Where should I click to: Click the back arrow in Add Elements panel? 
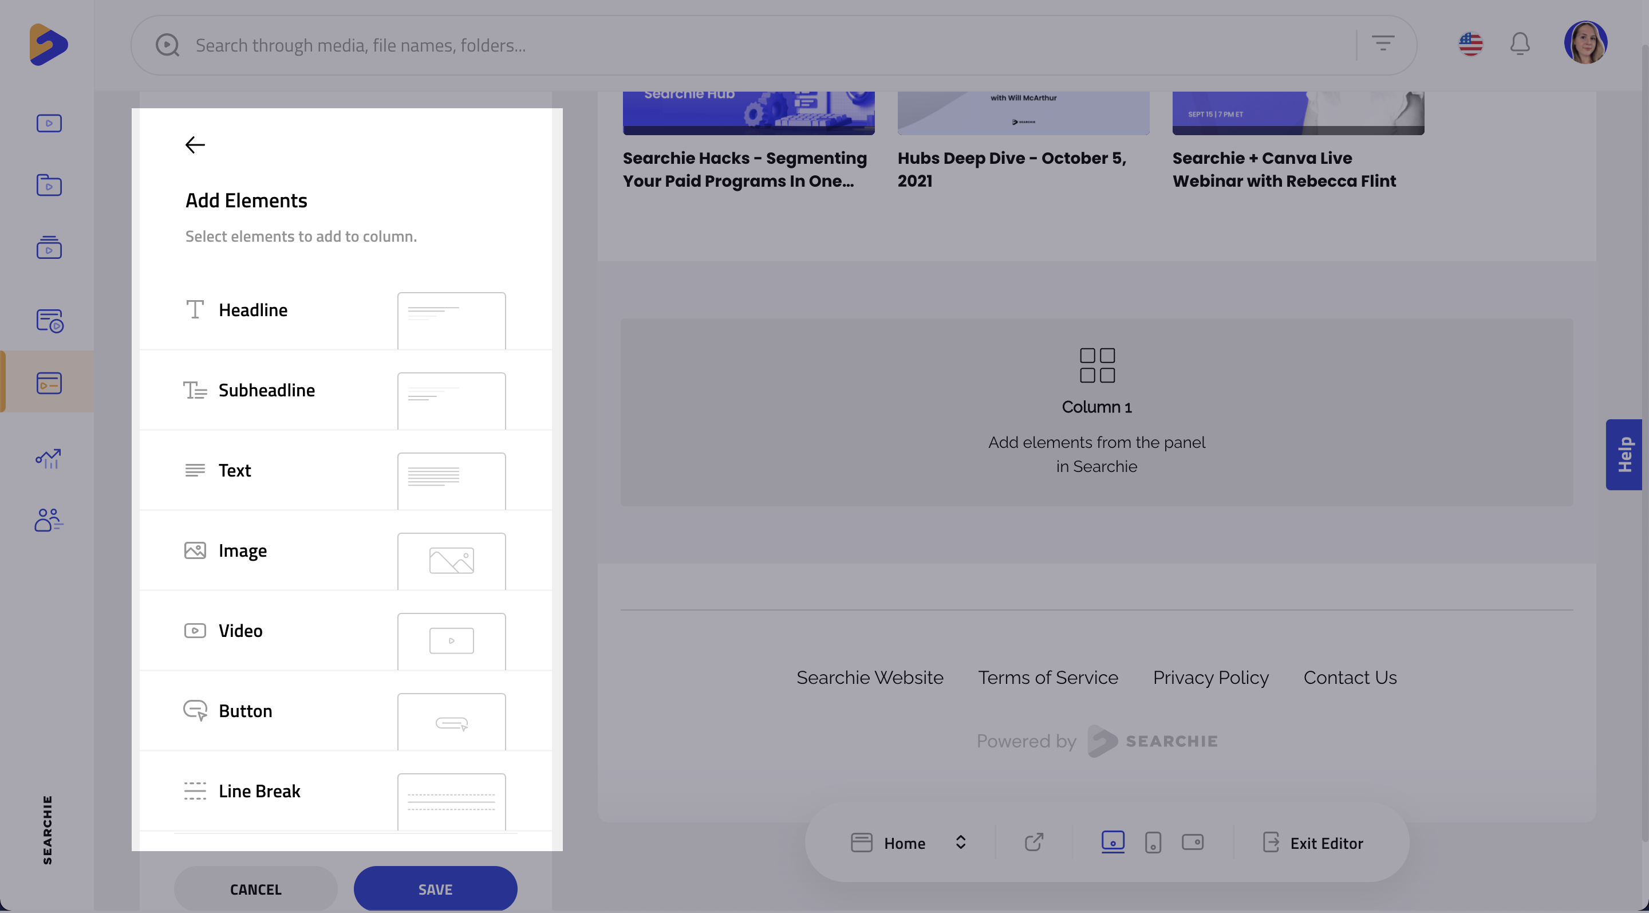[195, 145]
